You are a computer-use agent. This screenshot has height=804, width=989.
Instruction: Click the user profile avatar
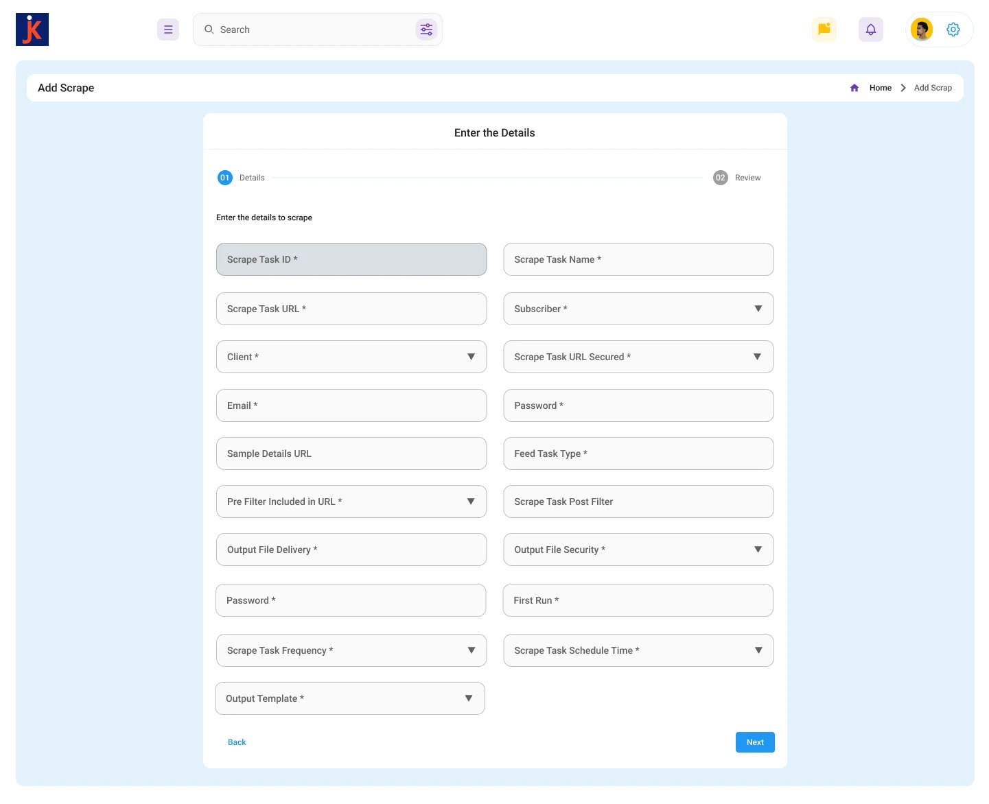[922, 29]
